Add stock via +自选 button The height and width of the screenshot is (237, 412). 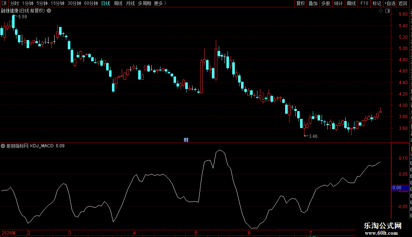pyautogui.click(x=390, y=3)
